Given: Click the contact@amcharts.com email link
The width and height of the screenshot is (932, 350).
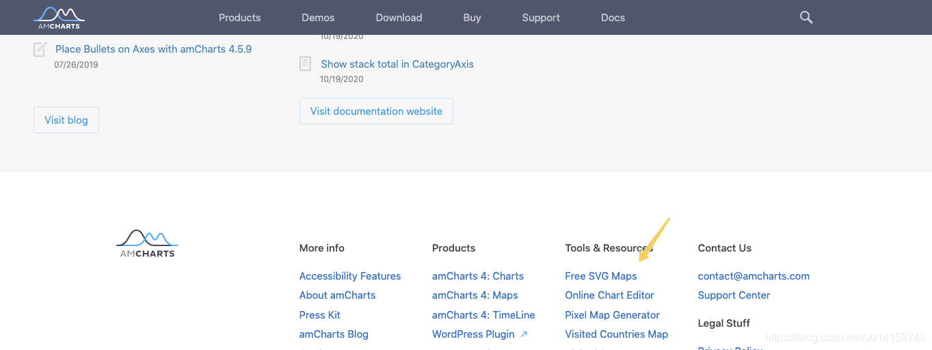Looking at the screenshot, I should point(754,276).
